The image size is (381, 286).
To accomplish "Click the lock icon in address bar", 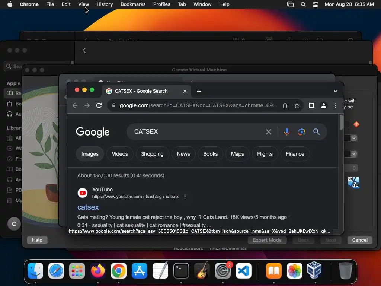I will pyautogui.click(x=114, y=105).
